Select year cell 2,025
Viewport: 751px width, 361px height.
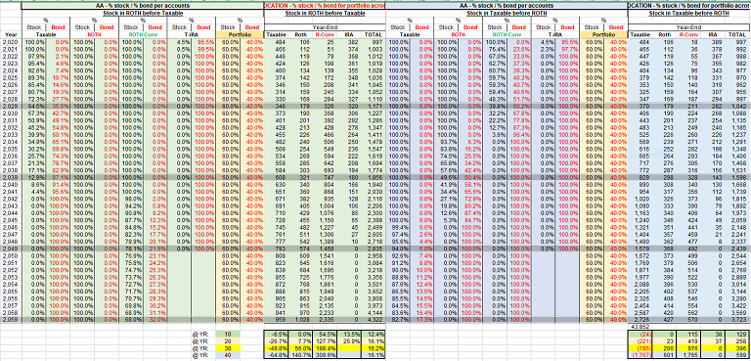pyautogui.click(x=11, y=76)
